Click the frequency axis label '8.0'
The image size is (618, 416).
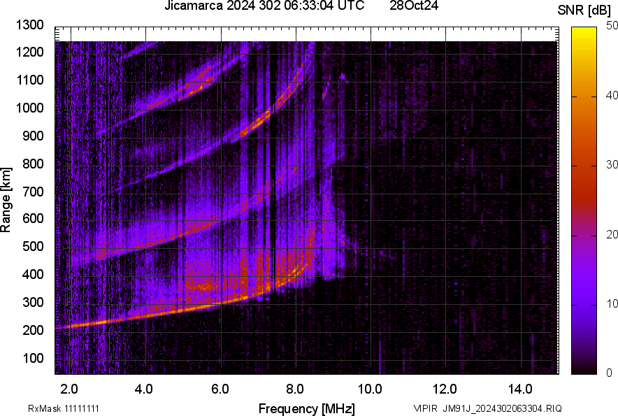(295, 389)
